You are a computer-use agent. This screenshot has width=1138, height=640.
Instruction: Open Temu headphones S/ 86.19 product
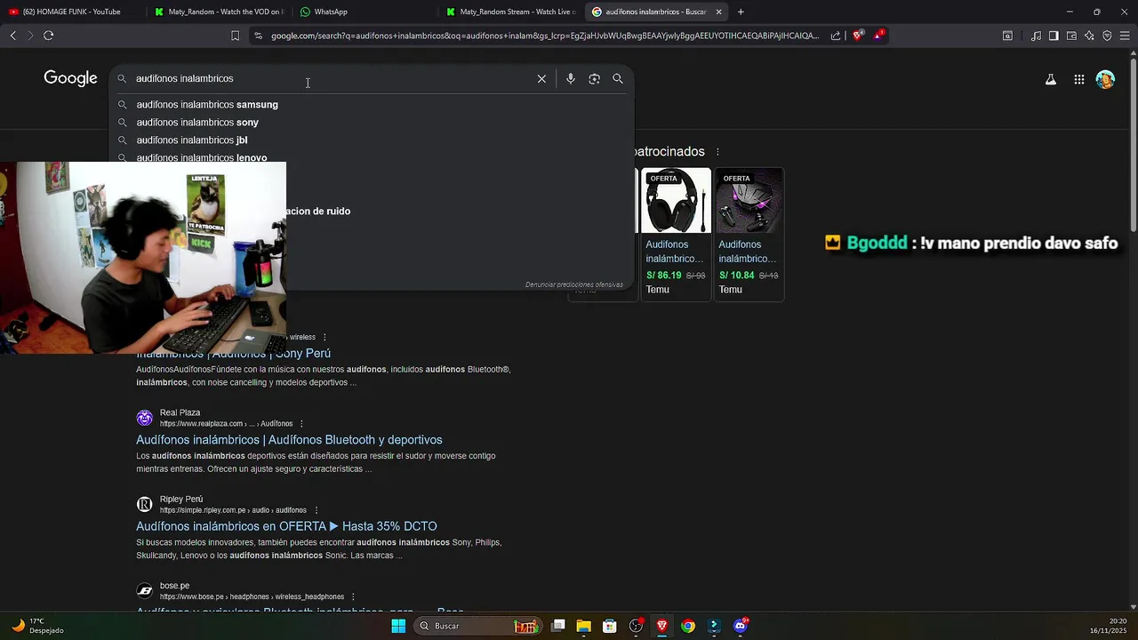coord(676,235)
